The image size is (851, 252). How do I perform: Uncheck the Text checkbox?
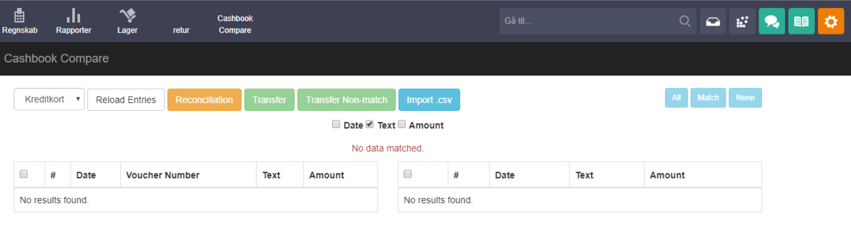(369, 124)
